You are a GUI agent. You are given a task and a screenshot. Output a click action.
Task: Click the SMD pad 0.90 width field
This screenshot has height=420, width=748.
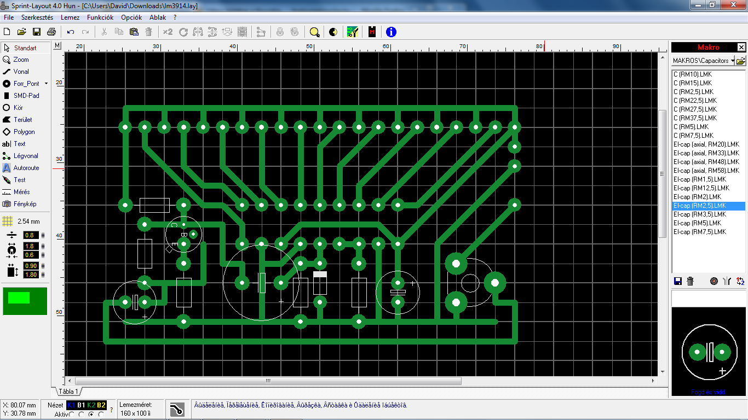point(31,266)
